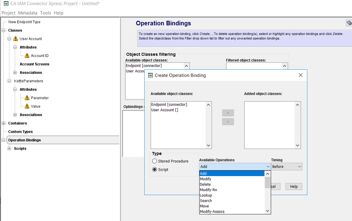This screenshot has width=352, height=221.
Task: Choose Add from the operations list
Action: pos(232,173)
